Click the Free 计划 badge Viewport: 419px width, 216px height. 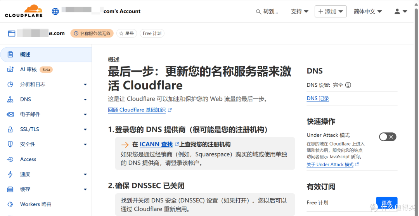pyautogui.click(x=152, y=33)
